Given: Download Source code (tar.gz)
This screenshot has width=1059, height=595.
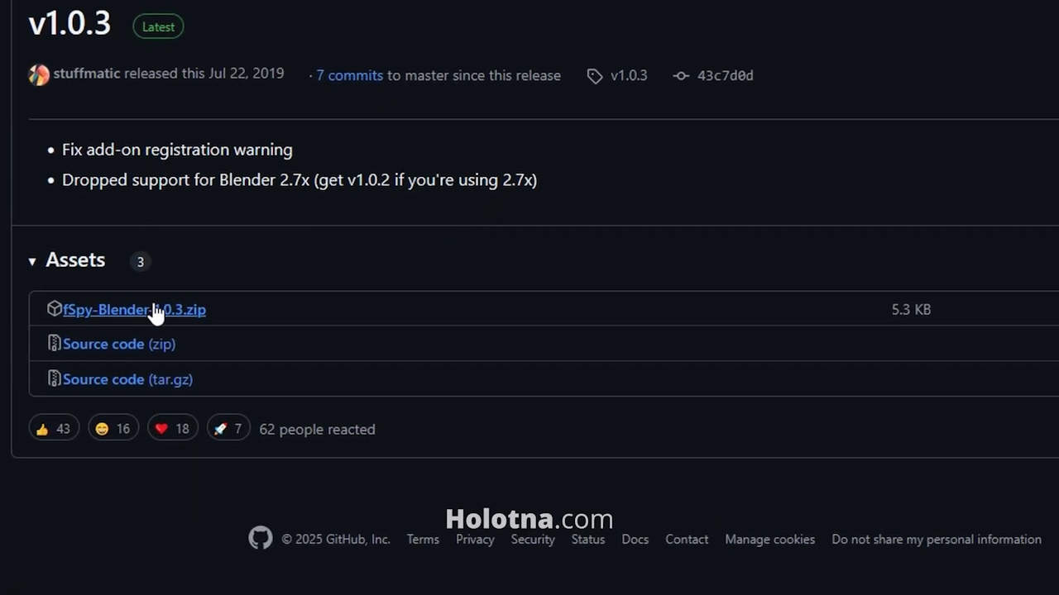Looking at the screenshot, I should (127, 379).
